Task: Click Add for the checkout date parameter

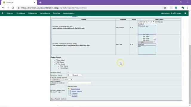Action: click(x=139, y=24)
